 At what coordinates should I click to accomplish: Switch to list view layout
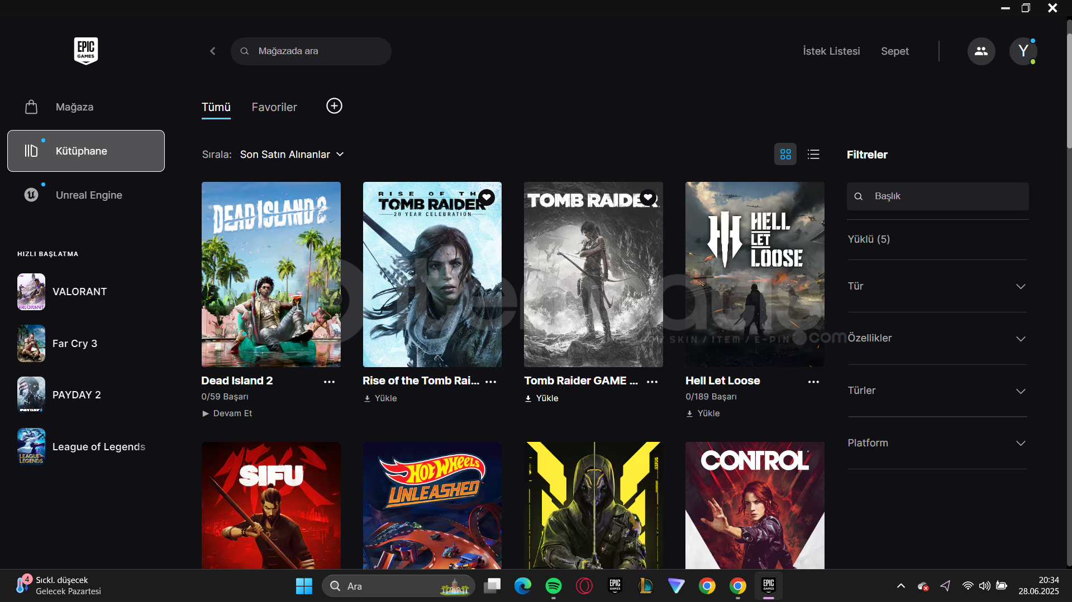813,155
